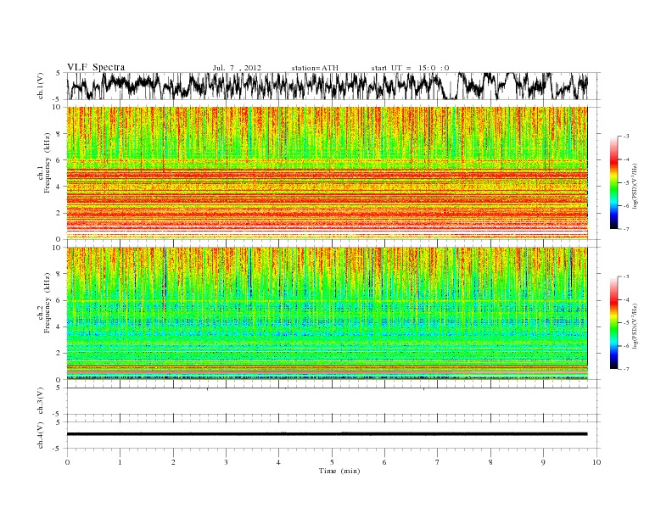
Task: Click the ch.1 spectrogram plot area
Action: tap(328, 173)
